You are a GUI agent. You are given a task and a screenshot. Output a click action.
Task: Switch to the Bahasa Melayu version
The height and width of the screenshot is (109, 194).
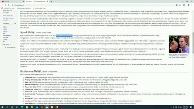coord(7,35)
